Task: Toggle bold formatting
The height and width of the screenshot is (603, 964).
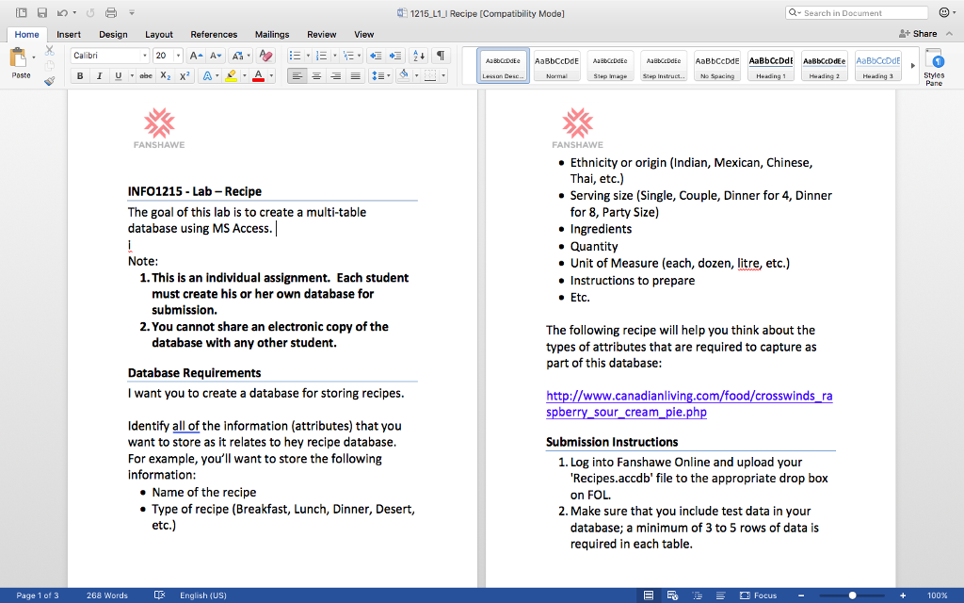Action: coord(80,75)
